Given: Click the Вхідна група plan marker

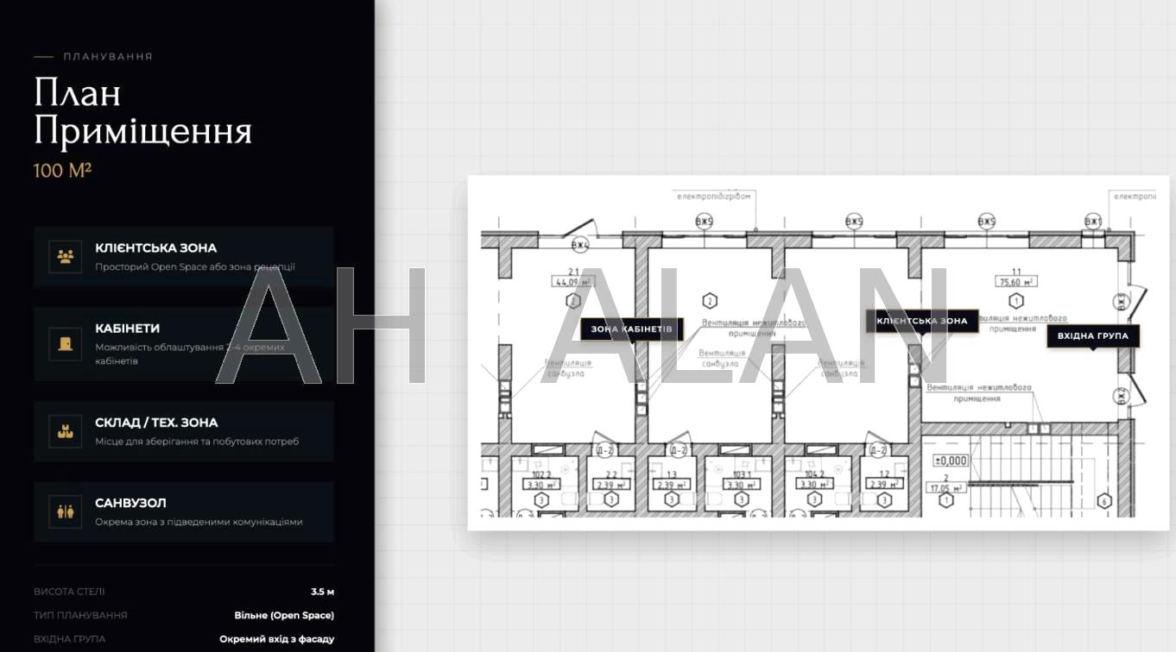Looking at the screenshot, I should [x=1093, y=336].
